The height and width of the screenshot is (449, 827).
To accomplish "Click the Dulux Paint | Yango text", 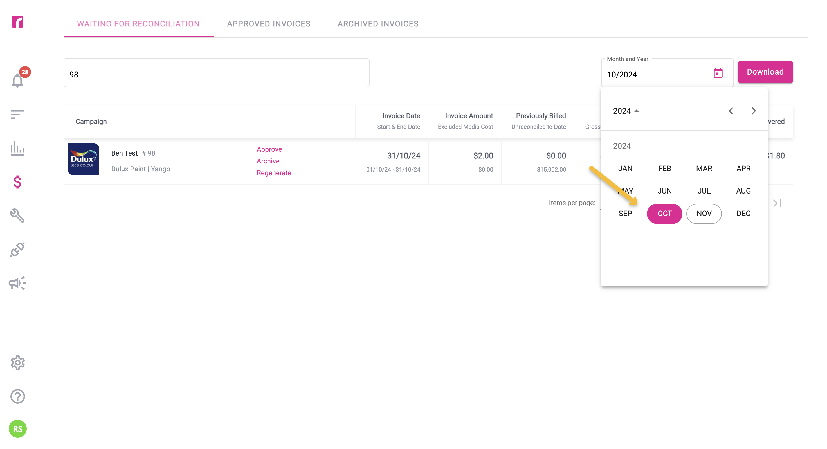I will coord(141,169).
